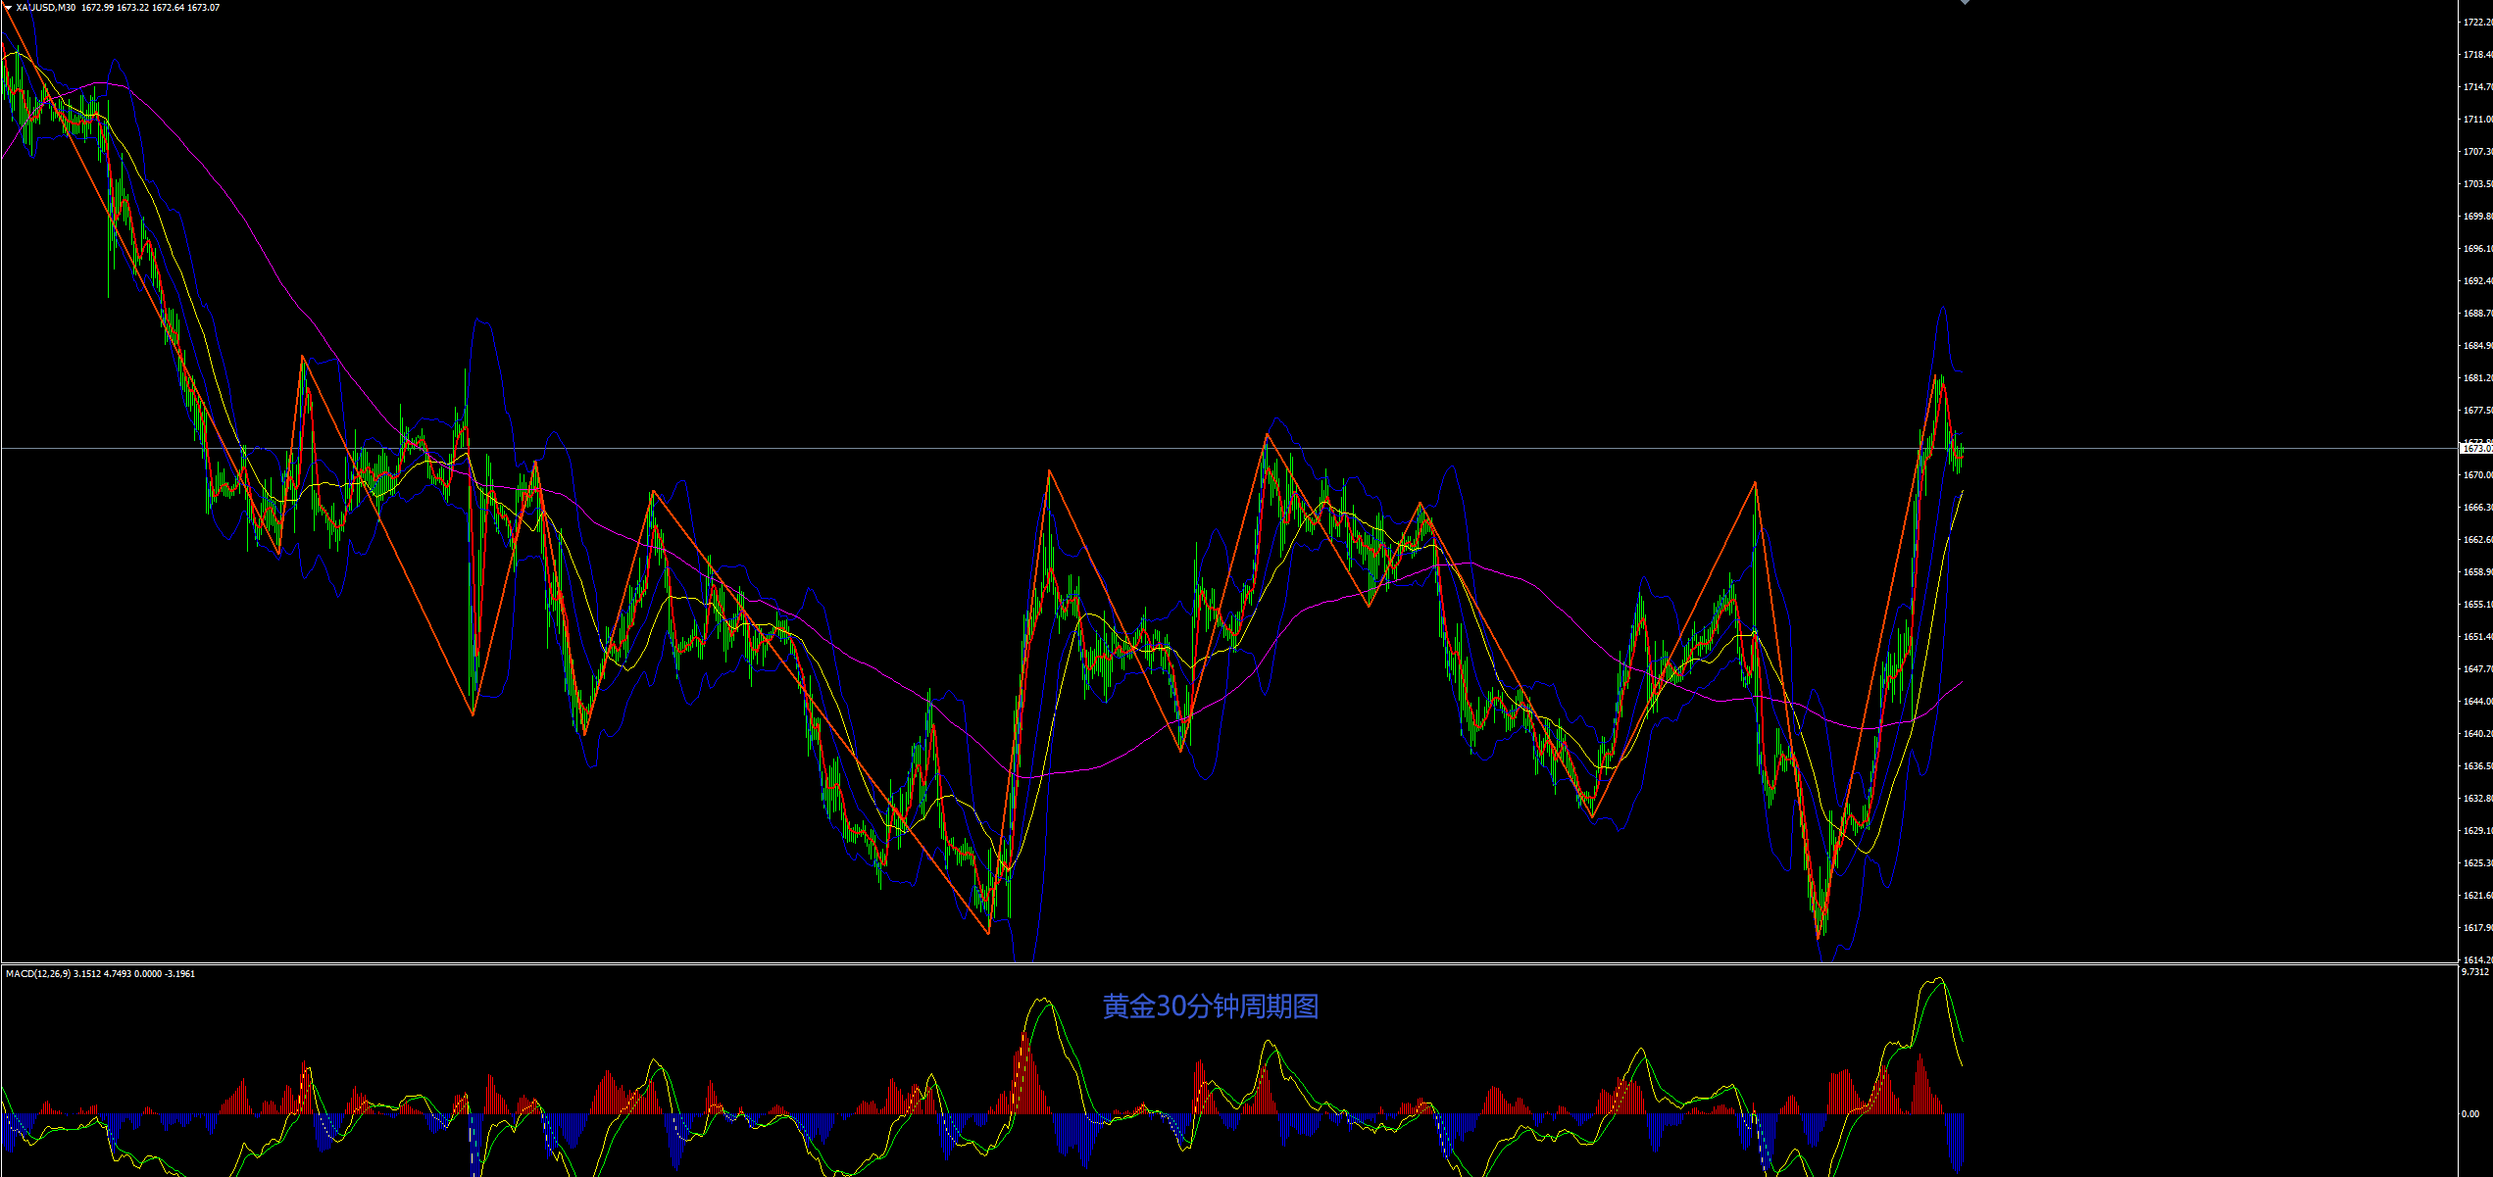Click the XAUUSD,M30 symbol label

(x=46, y=8)
